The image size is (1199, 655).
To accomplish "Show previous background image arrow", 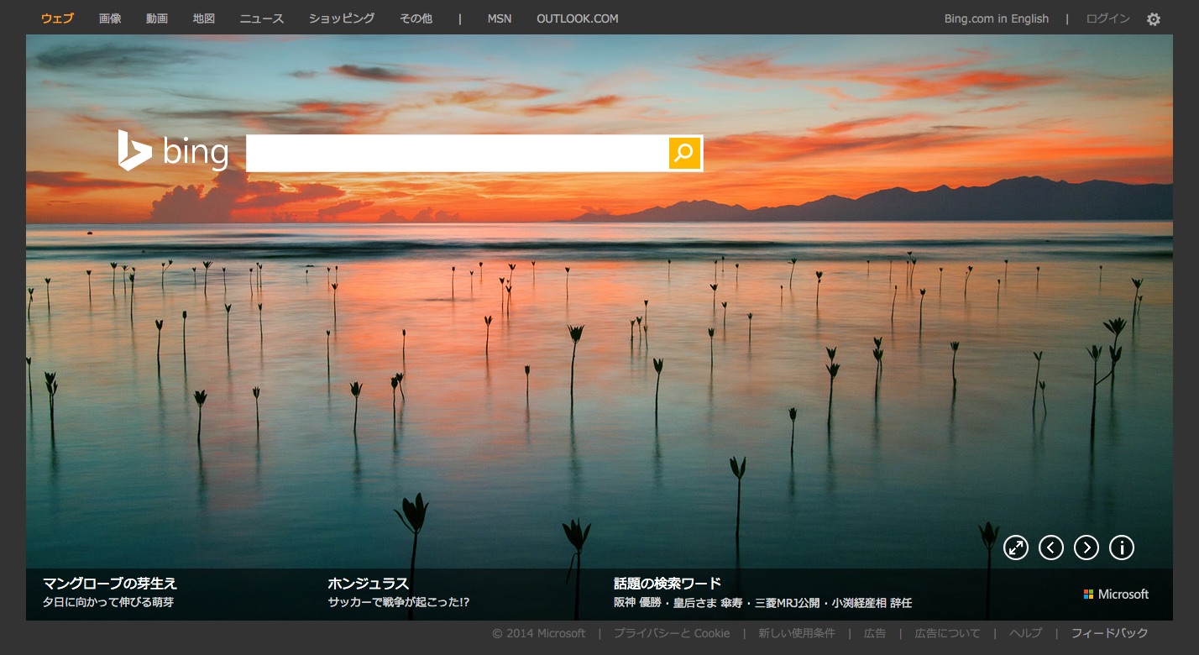I will (x=1051, y=548).
